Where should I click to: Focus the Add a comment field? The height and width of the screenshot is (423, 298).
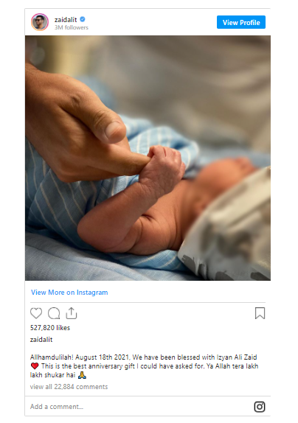140,407
